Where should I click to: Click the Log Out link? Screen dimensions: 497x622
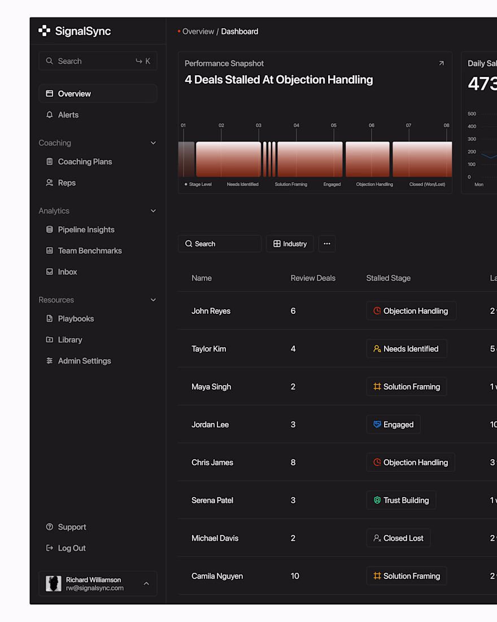click(x=72, y=548)
